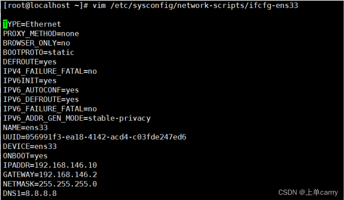The width and height of the screenshot is (344, 200).
Task: Place cursor on NAME=ens33 line
Action: pyautogui.click(x=25, y=128)
